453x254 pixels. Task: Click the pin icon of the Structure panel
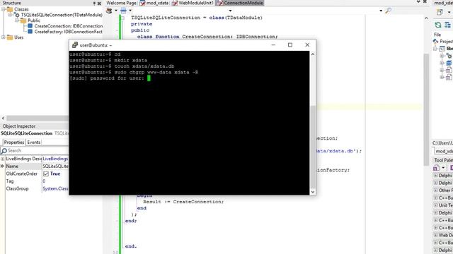pyautogui.click(x=94, y=3)
